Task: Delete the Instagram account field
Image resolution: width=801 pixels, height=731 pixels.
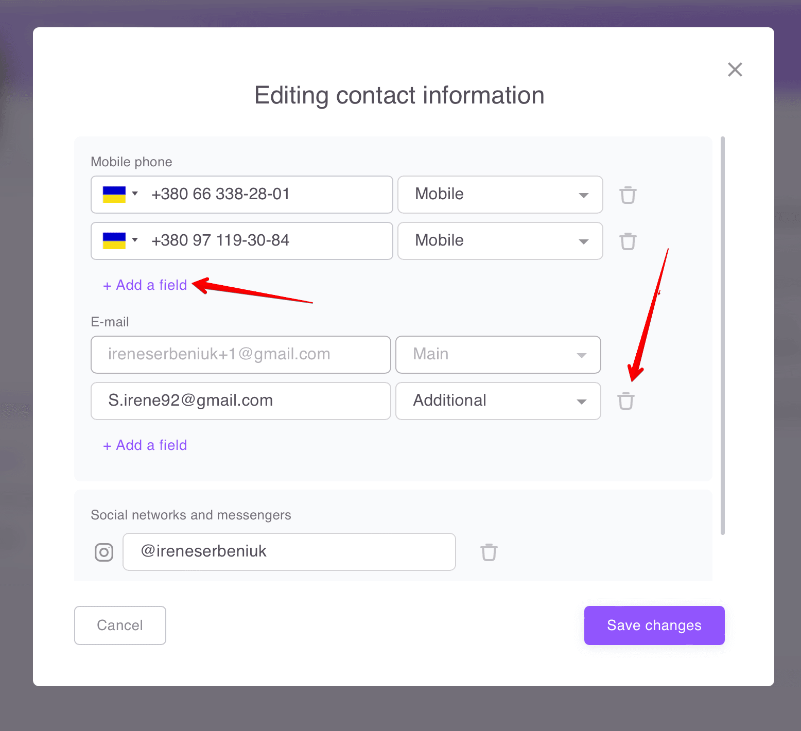Action: 489,552
